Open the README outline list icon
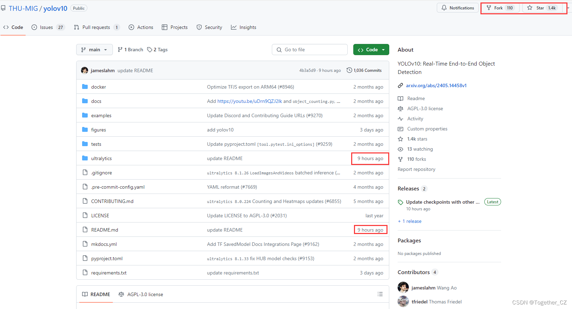572x309 pixels. point(380,294)
